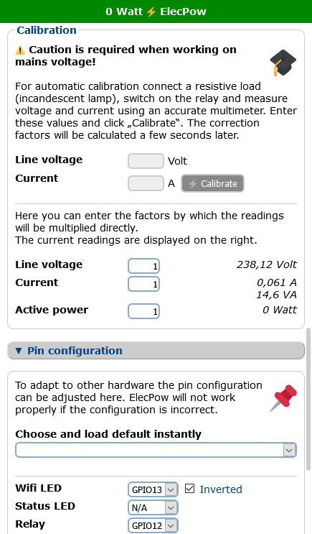Viewport: 312px width, 534px height.
Task: Collapse the Pin configuration section
Action: (x=156, y=351)
